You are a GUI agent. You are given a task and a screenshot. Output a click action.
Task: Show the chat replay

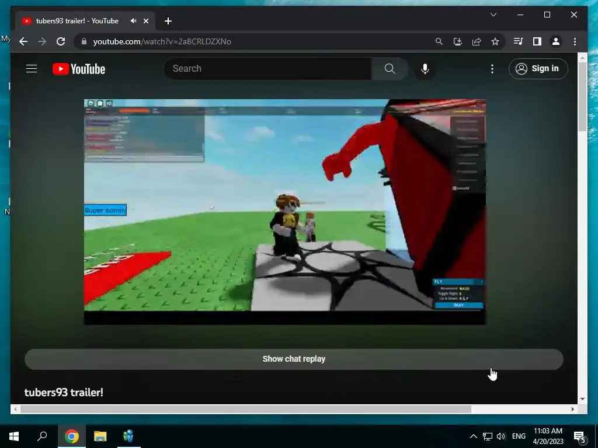click(294, 359)
